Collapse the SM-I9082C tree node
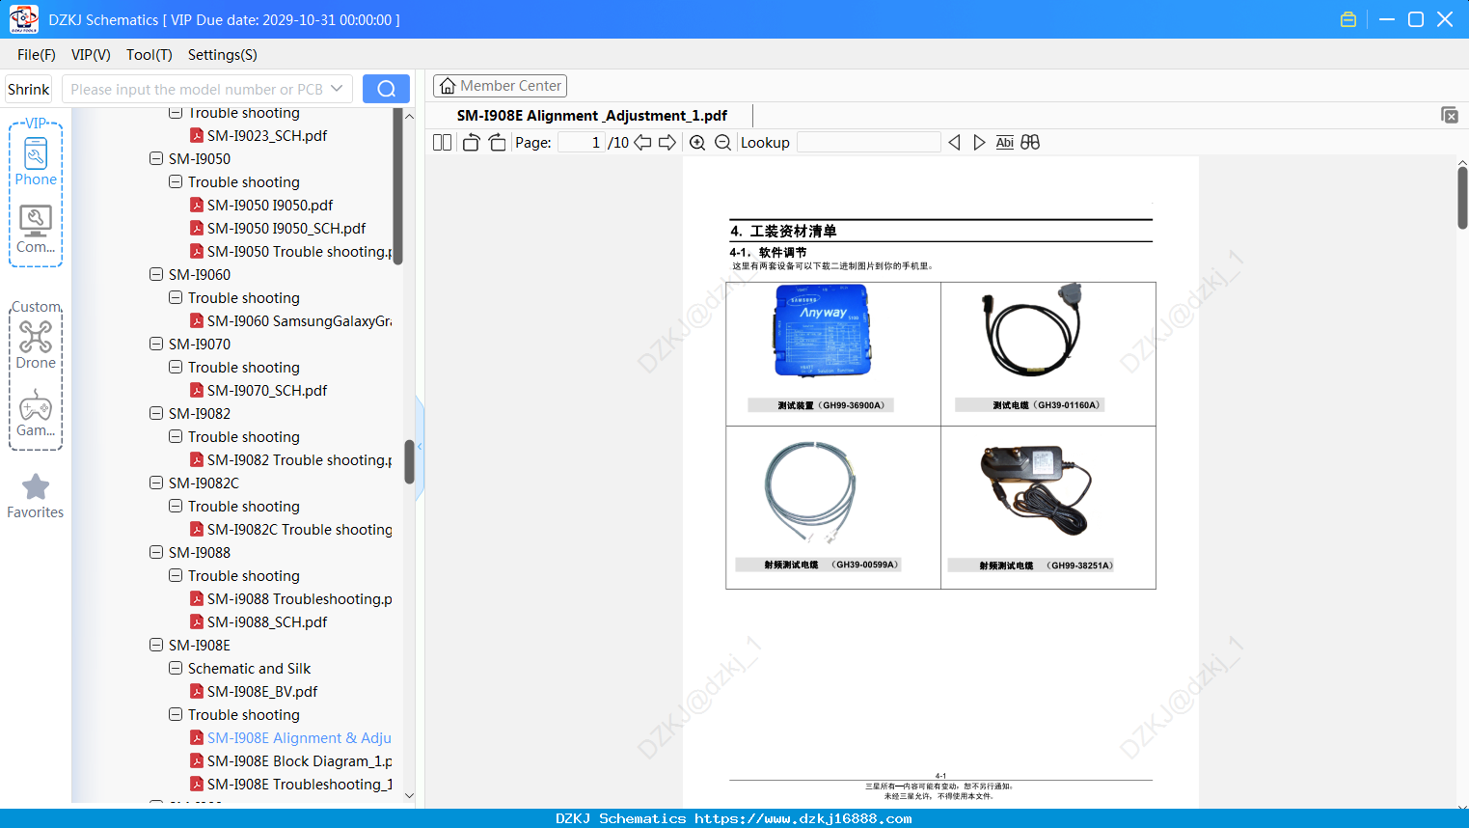This screenshot has width=1469, height=828. click(156, 483)
